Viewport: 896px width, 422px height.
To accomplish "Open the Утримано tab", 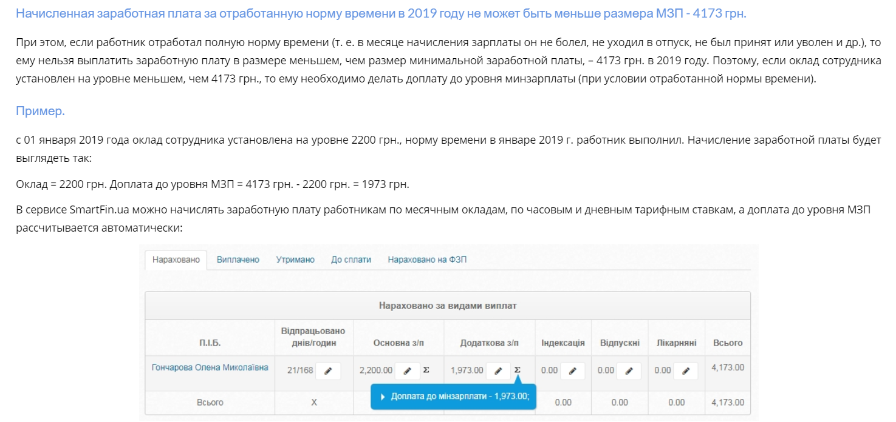I will [x=295, y=260].
